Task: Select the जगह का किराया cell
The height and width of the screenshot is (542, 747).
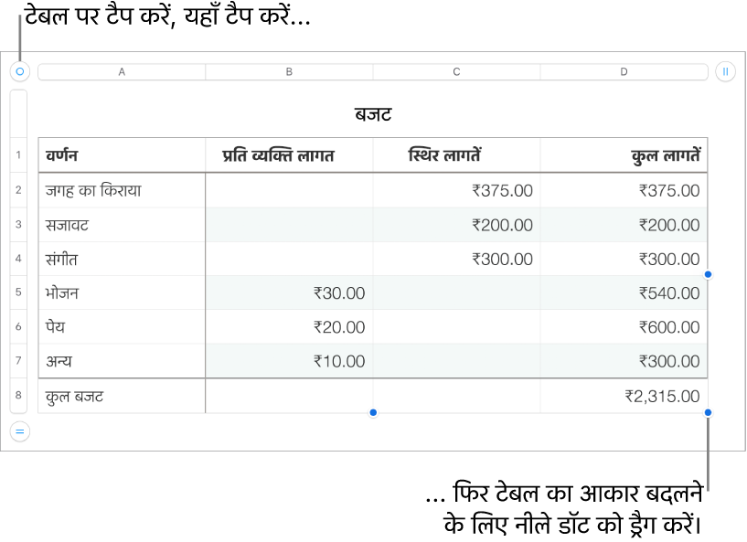Action: 122,190
